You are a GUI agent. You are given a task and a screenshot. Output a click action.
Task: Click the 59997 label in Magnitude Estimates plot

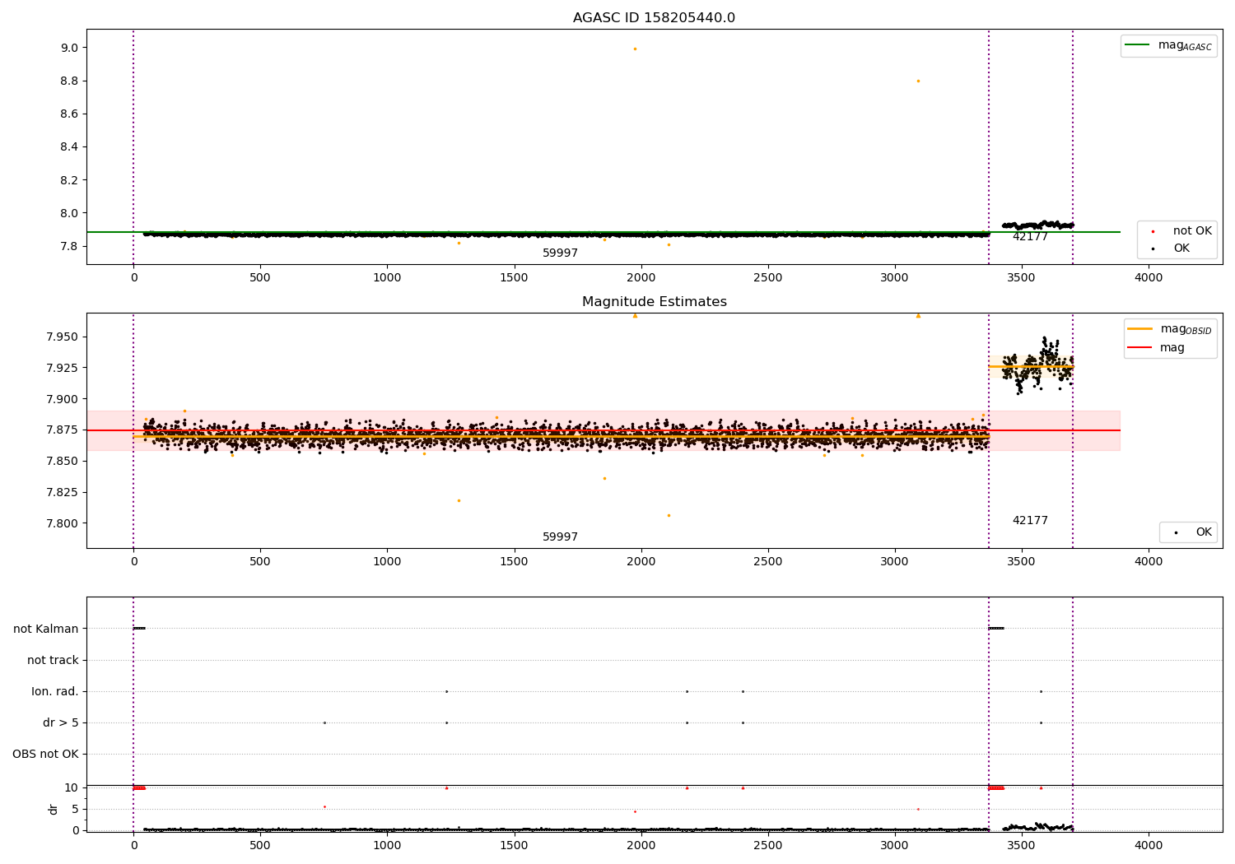point(560,537)
